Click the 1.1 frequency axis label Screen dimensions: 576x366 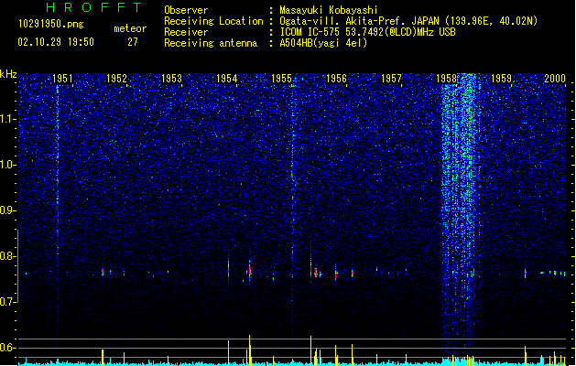(8, 119)
